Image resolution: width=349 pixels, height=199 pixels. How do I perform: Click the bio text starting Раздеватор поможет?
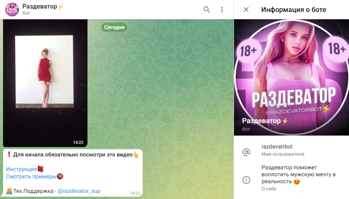click(299, 174)
